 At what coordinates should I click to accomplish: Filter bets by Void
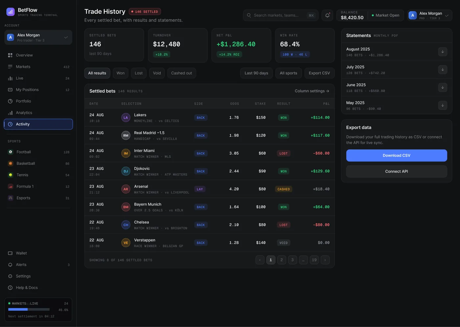tap(157, 73)
